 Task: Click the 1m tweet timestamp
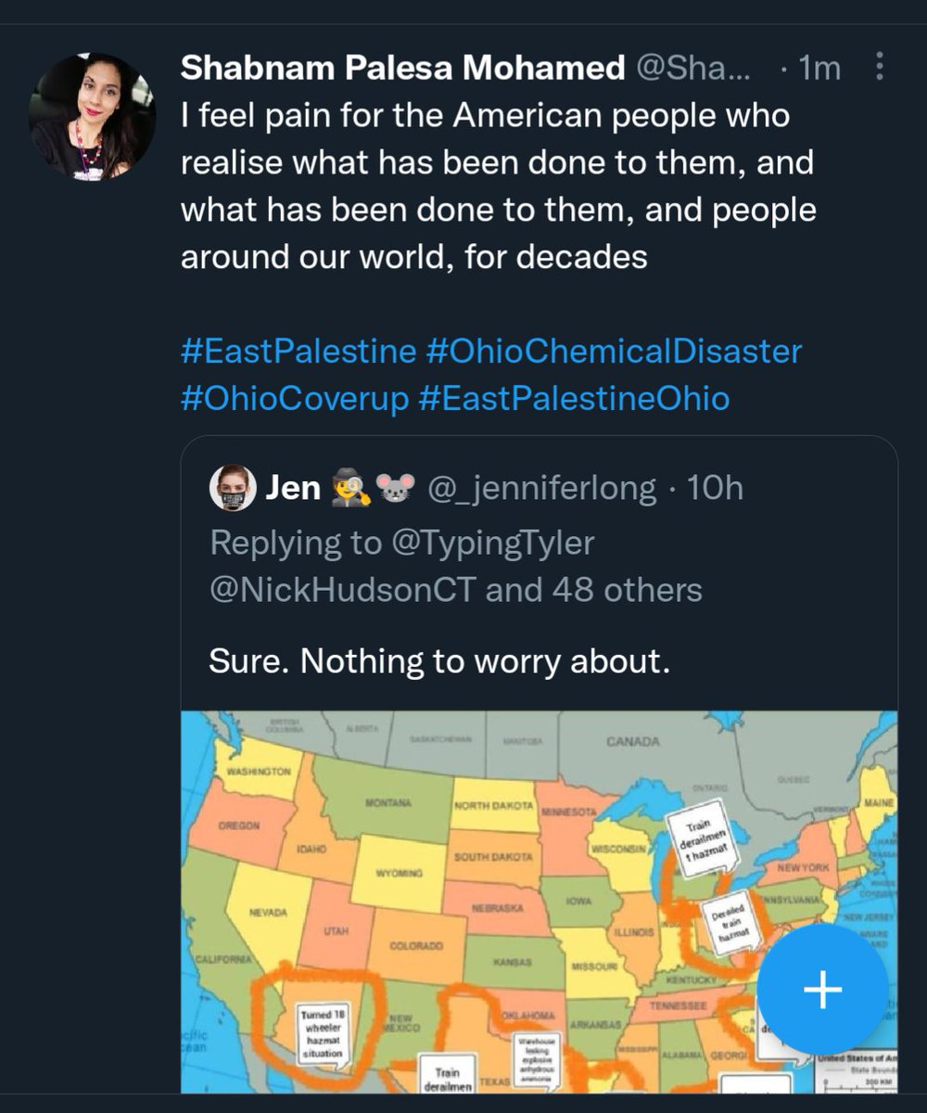[x=819, y=67]
